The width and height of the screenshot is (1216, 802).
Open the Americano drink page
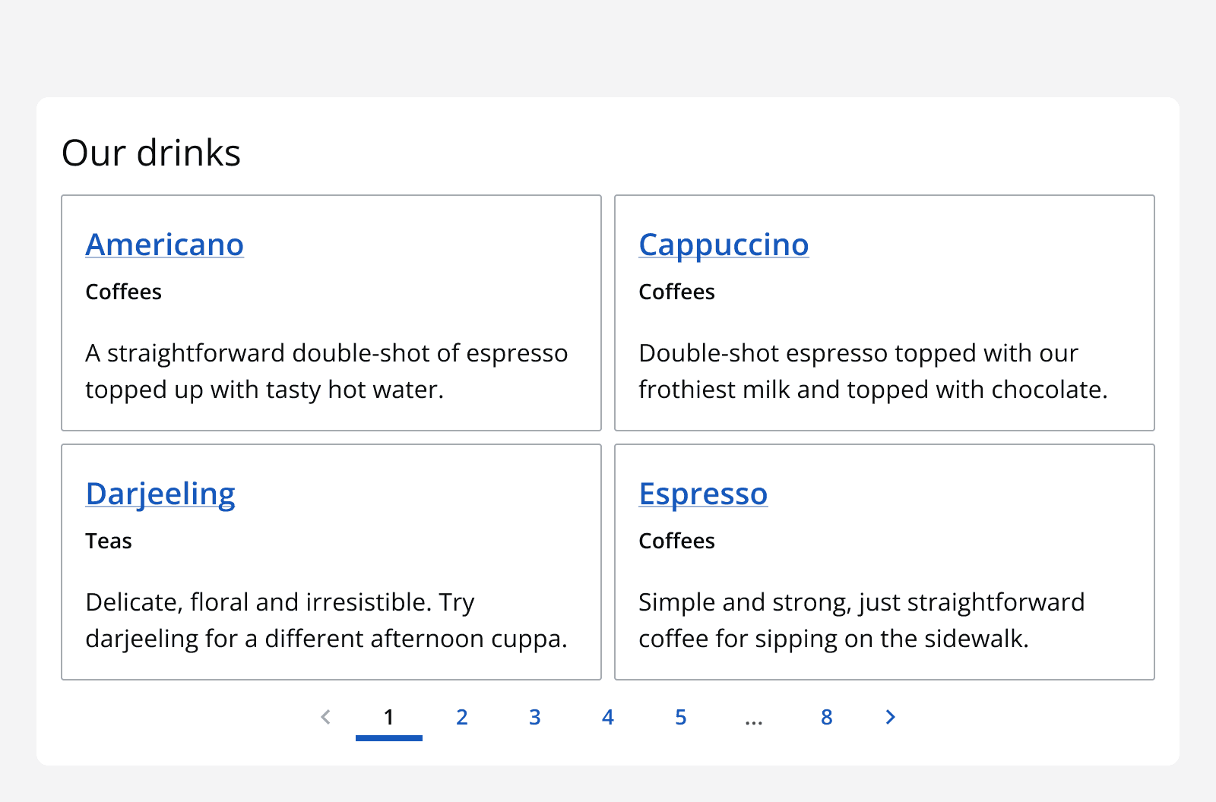[164, 245]
